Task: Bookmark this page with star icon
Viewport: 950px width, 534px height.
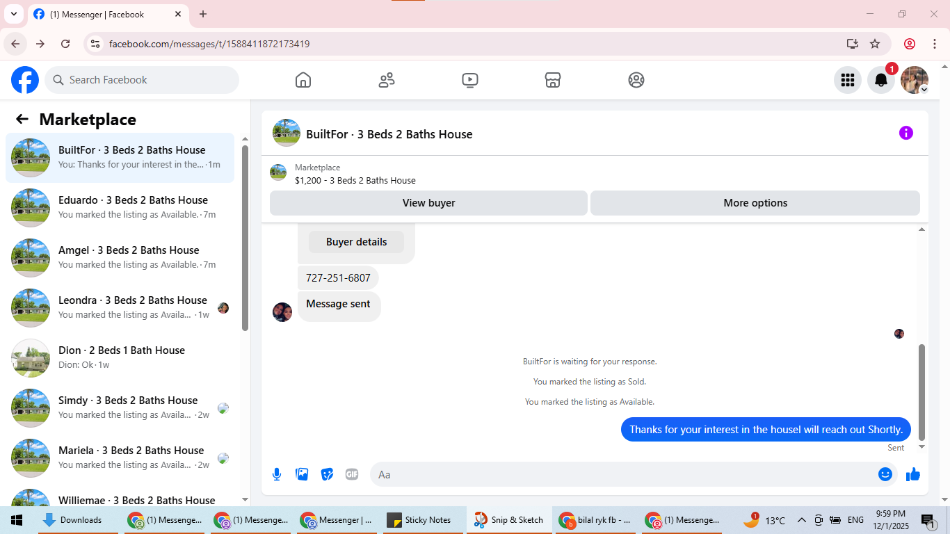Action: pos(875,44)
